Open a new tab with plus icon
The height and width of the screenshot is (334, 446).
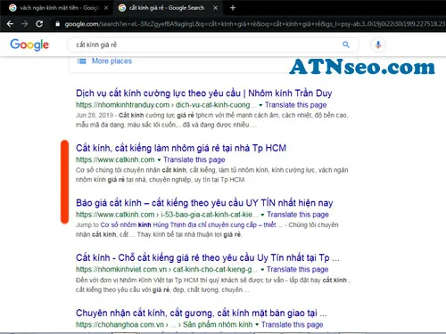tap(233, 8)
